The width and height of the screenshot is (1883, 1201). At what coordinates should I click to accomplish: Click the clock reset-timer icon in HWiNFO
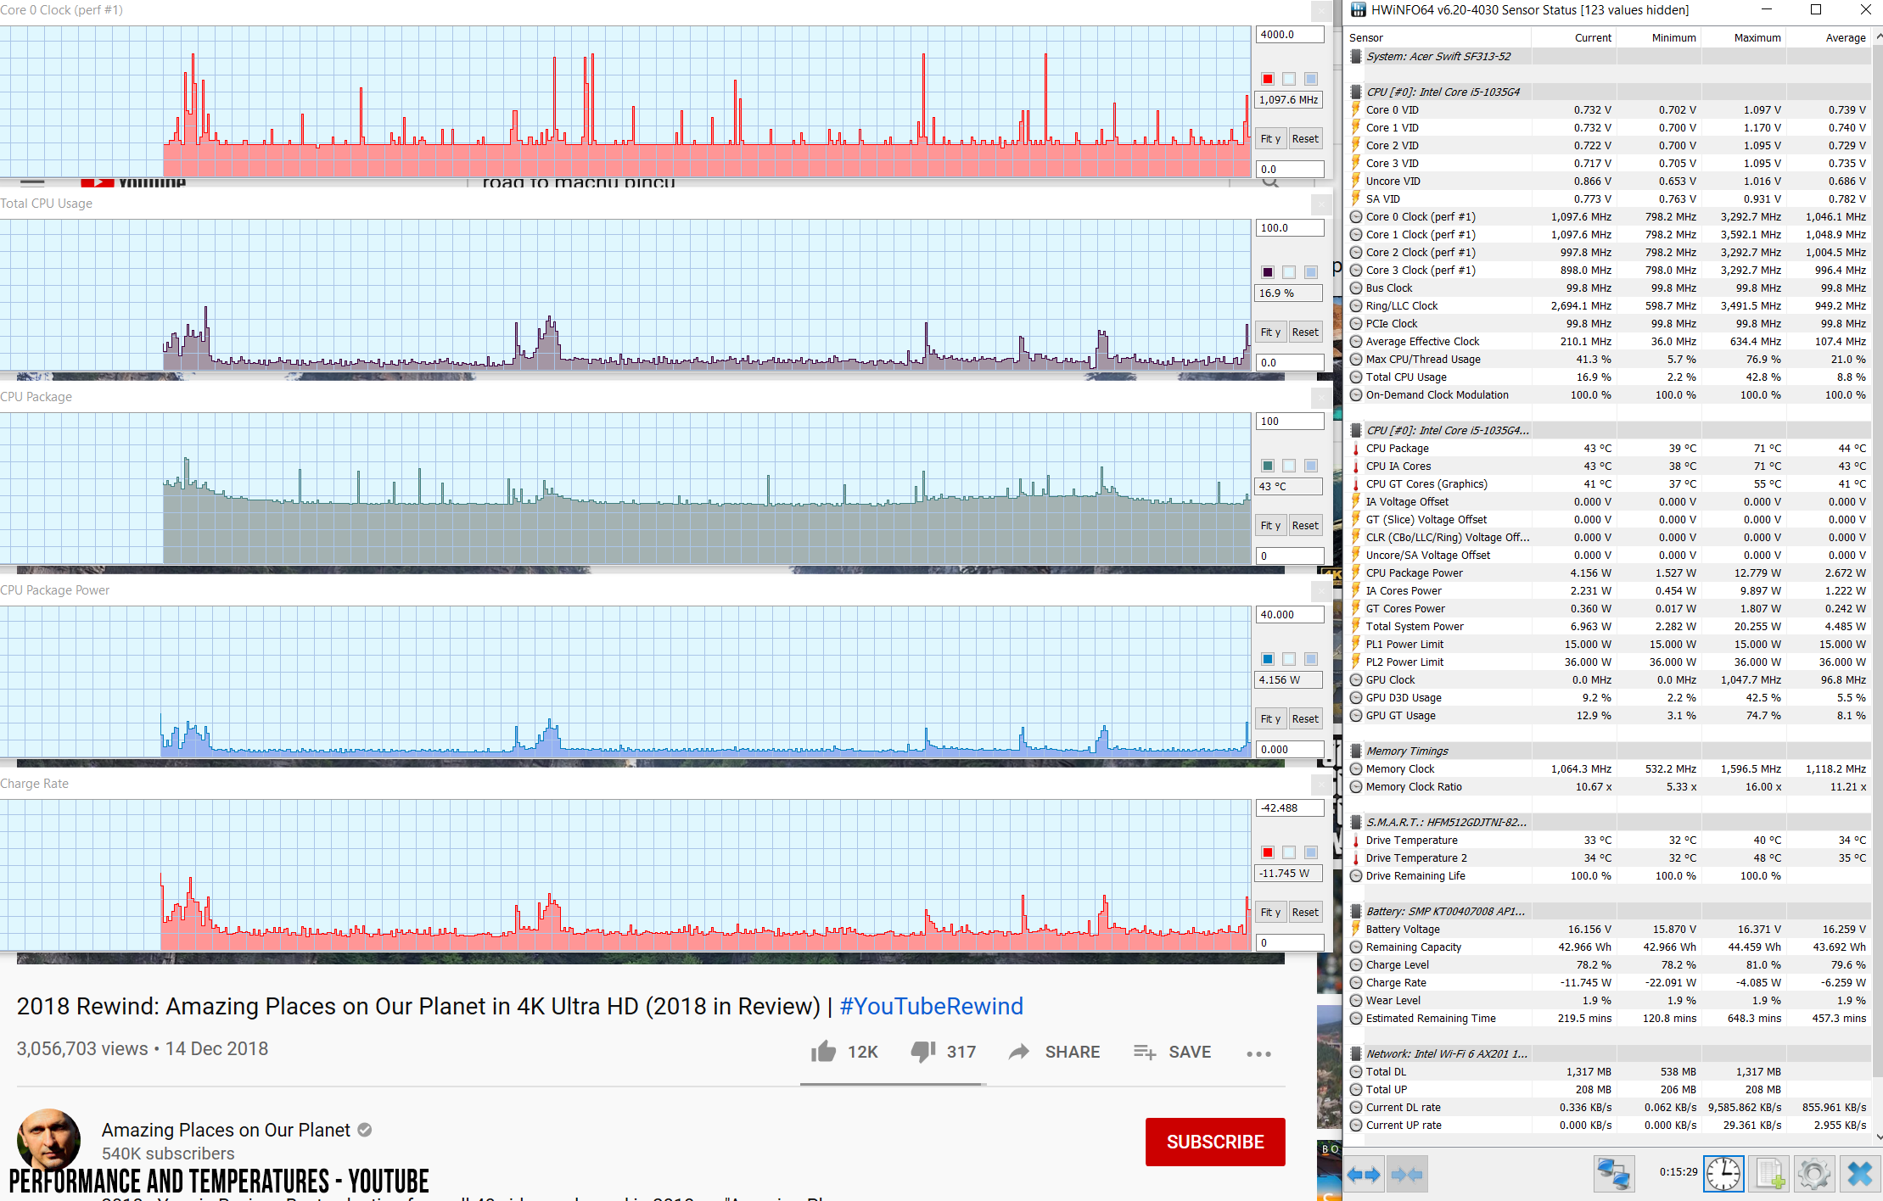(1723, 1175)
